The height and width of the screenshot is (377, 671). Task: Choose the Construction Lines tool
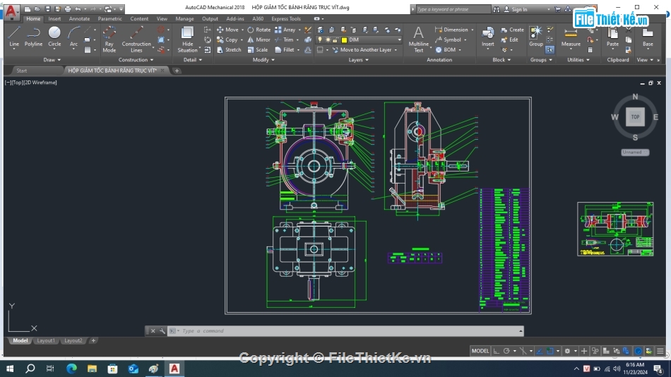pyautogui.click(x=136, y=39)
